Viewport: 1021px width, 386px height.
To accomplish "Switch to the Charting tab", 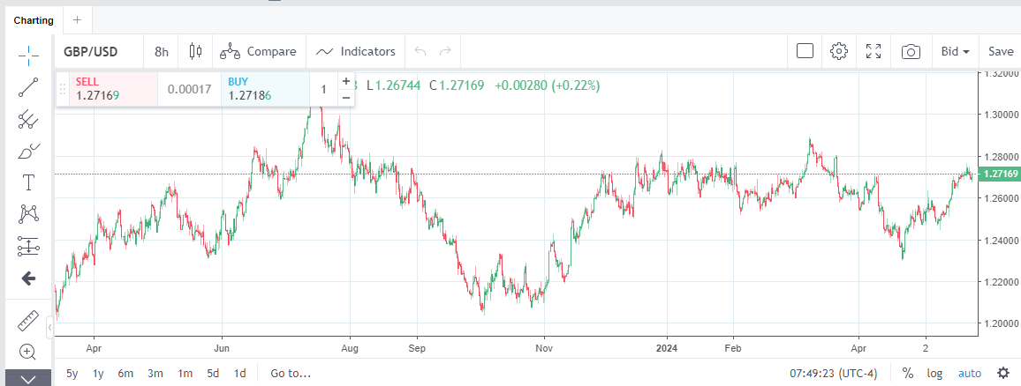I will point(33,19).
